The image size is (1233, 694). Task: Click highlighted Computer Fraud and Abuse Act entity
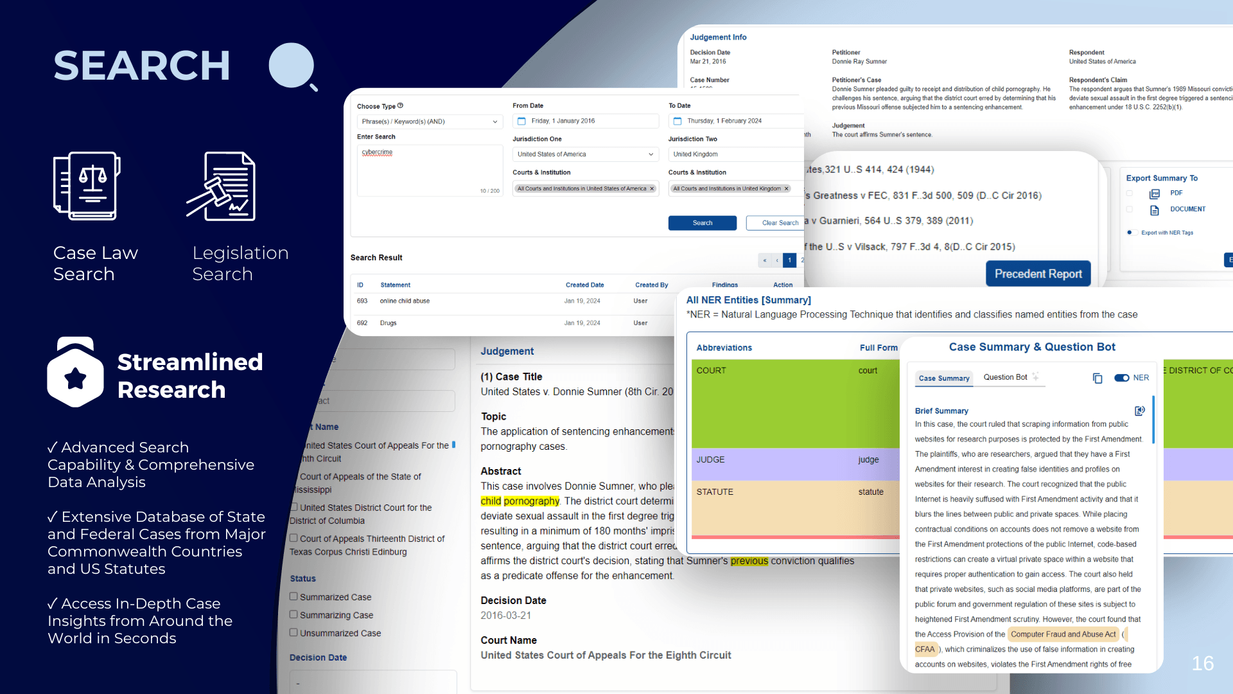[1063, 634]
